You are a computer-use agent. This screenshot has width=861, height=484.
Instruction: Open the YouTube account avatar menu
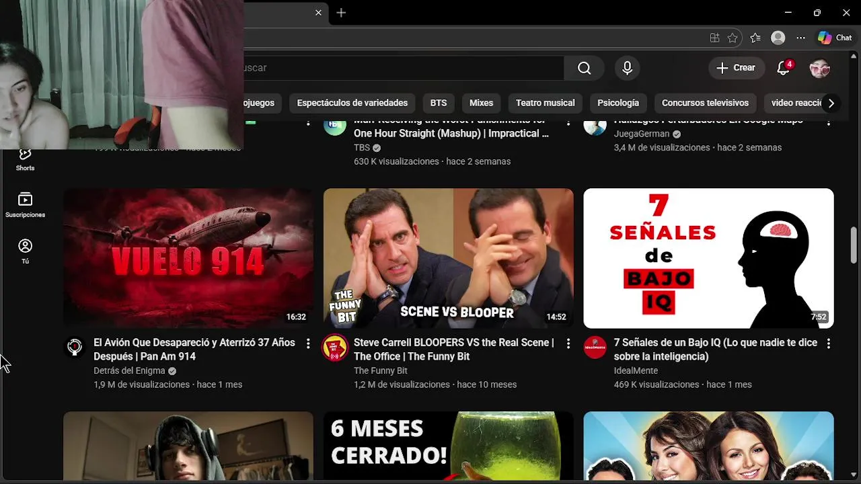(819, 68)
